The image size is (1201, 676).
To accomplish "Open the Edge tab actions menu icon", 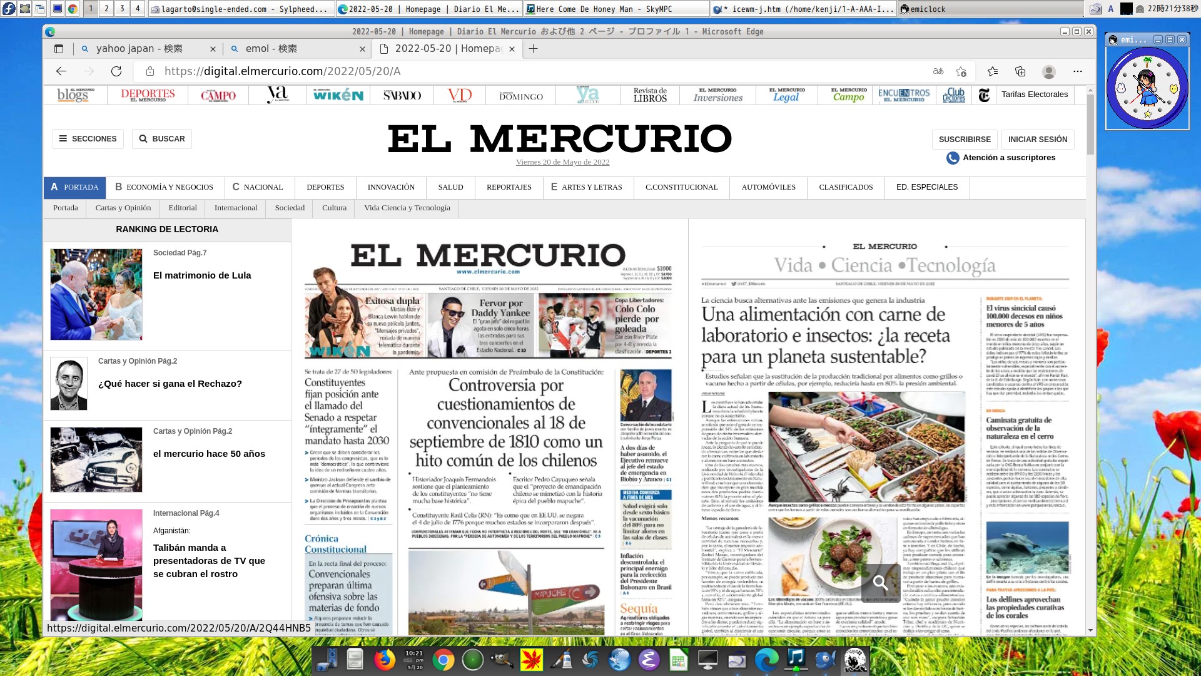I will tap(59, 49).
